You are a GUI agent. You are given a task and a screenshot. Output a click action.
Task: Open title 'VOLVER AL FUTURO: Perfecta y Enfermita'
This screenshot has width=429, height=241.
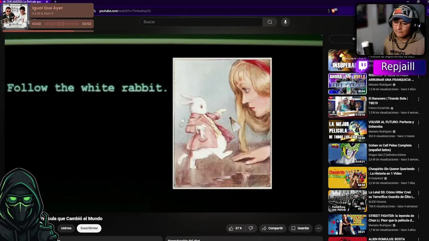pos(391,124)
